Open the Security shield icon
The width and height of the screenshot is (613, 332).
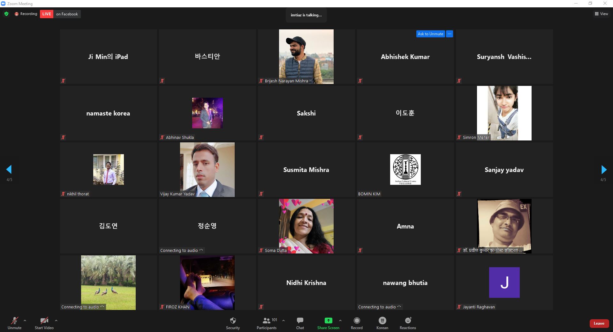(x=233, y=321)
